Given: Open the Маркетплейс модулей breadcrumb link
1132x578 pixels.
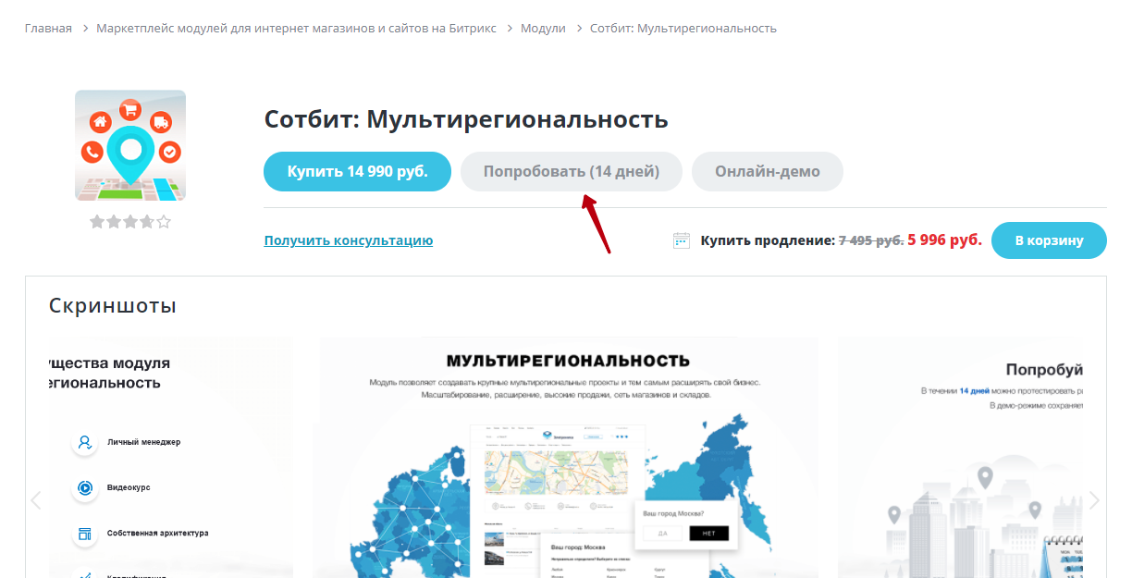Looking at the screenshot, I should click(296, 29).
